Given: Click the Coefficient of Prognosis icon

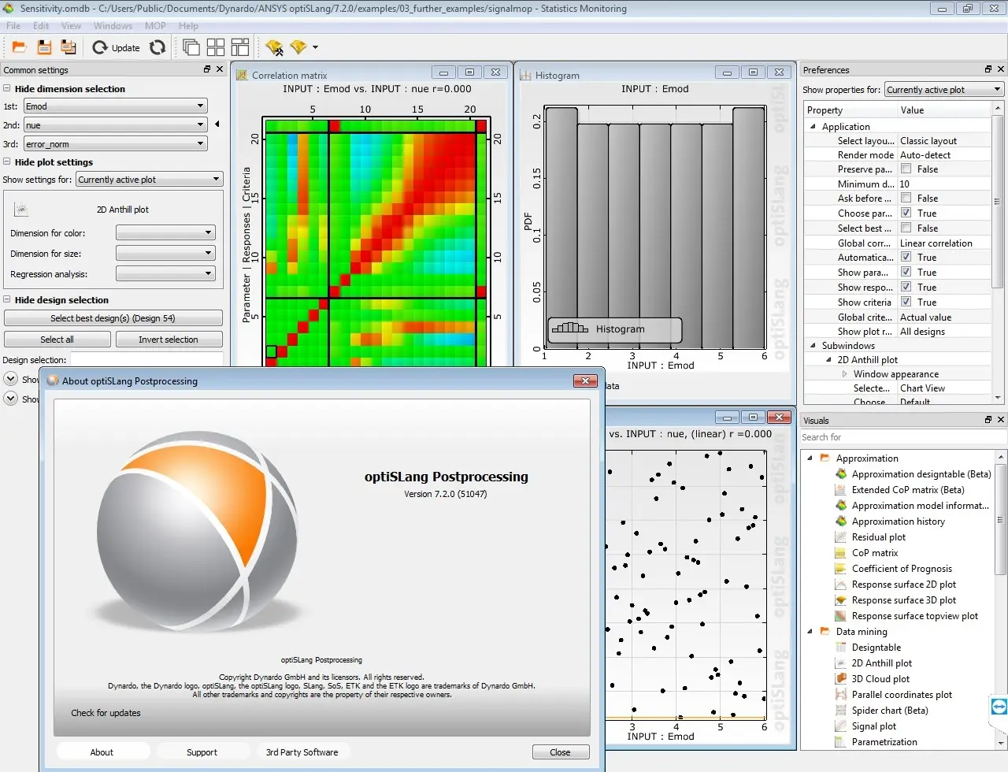Looking at the screenshot, I should (x=841, y=569).
